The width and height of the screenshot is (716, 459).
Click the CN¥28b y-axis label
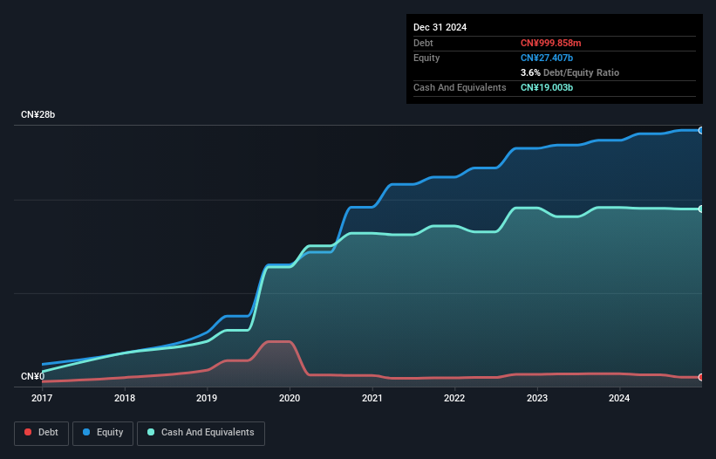click(38, 114)
